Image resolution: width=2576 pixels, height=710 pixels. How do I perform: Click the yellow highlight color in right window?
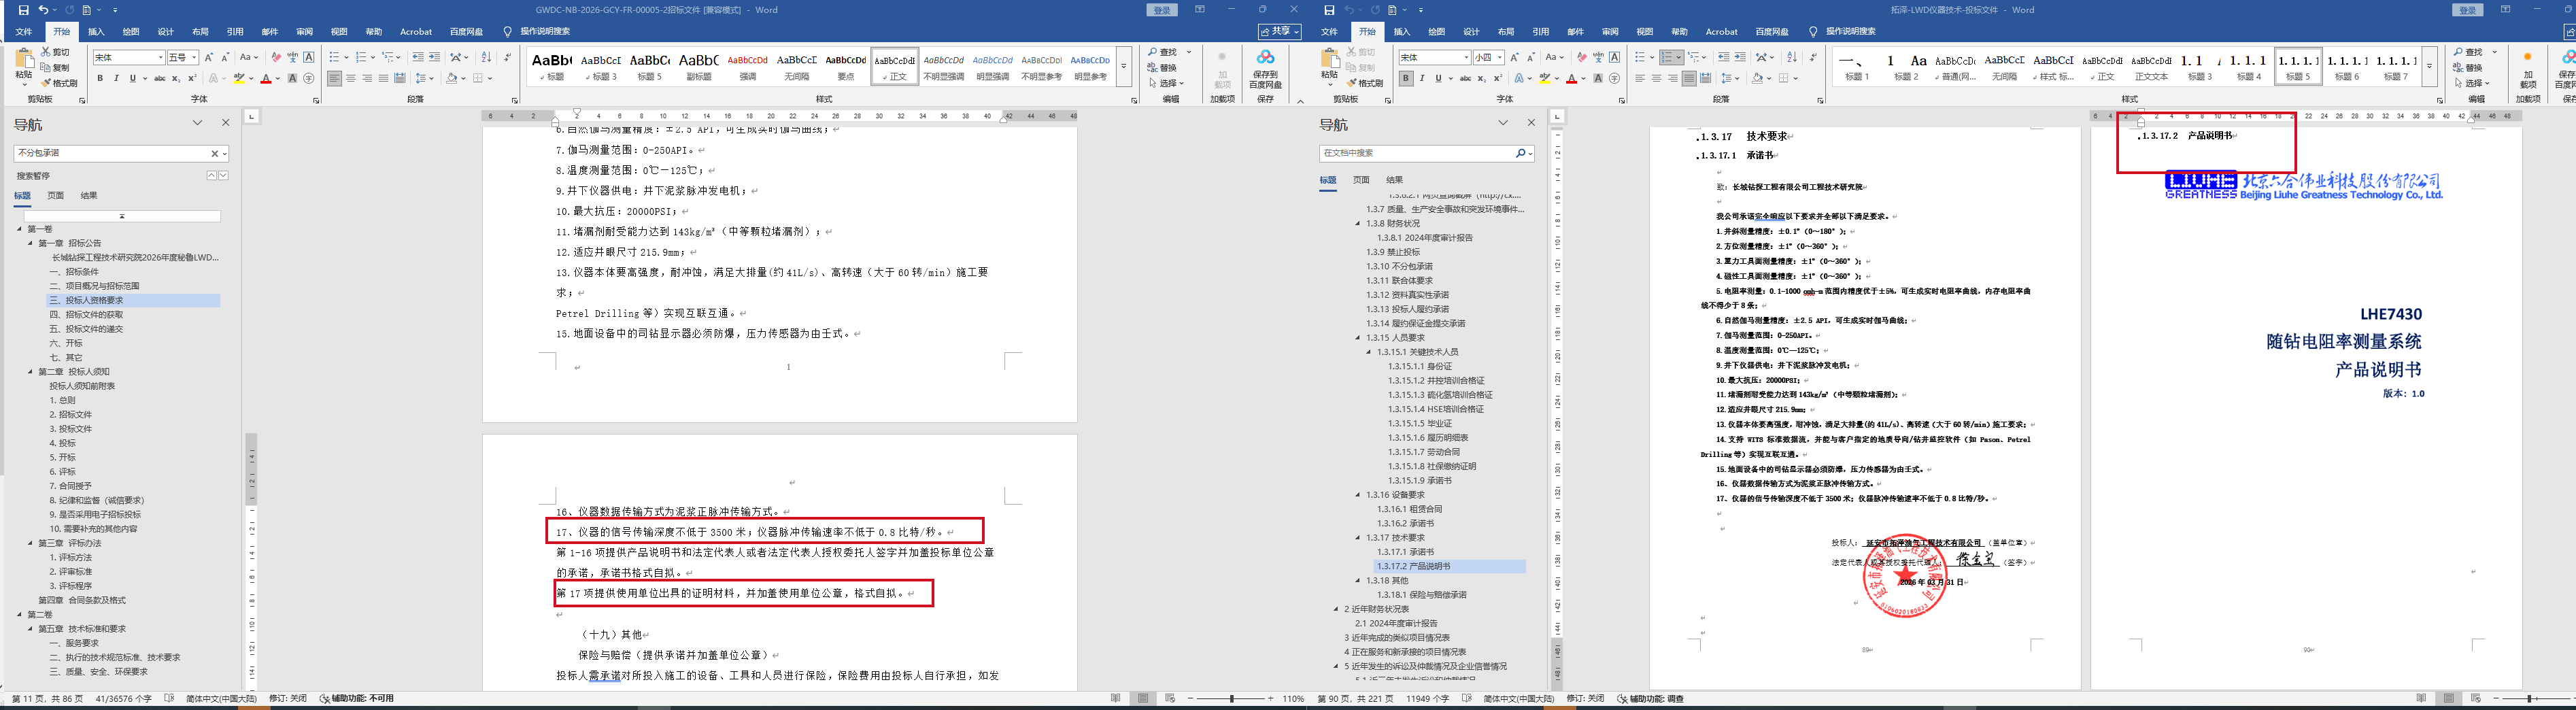(x=1544, y=78)
